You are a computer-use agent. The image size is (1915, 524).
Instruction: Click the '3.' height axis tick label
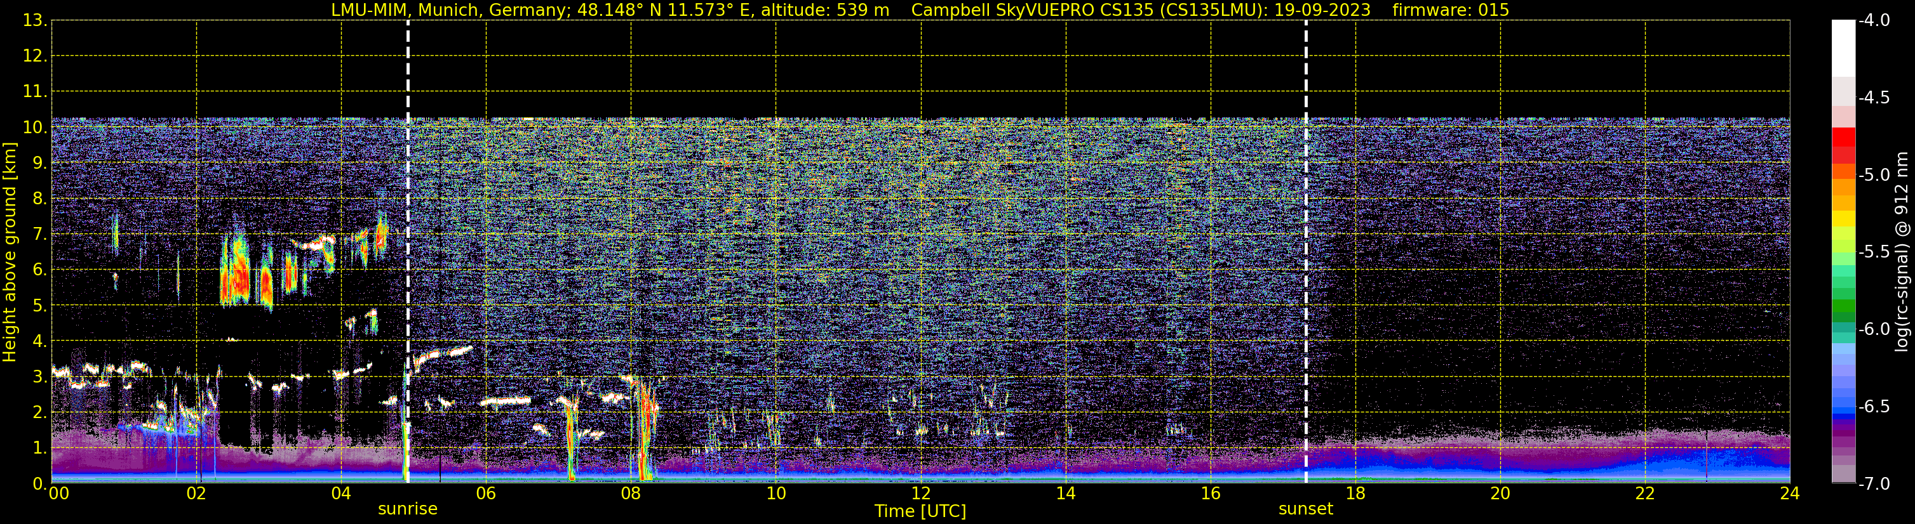[39, 377]
